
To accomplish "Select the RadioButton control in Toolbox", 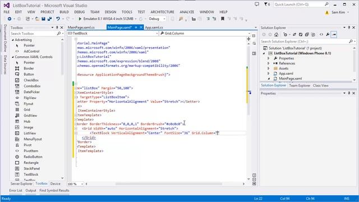I will (33, 157).
